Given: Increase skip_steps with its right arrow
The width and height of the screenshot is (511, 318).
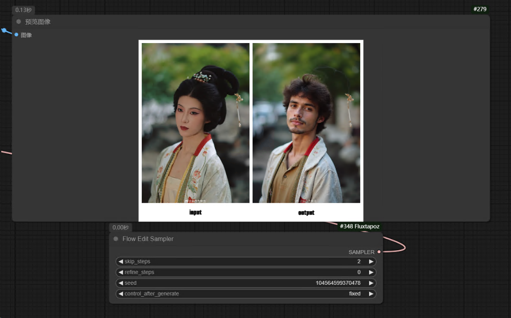Looking at the screenshot, I should [x=371, y=262].
